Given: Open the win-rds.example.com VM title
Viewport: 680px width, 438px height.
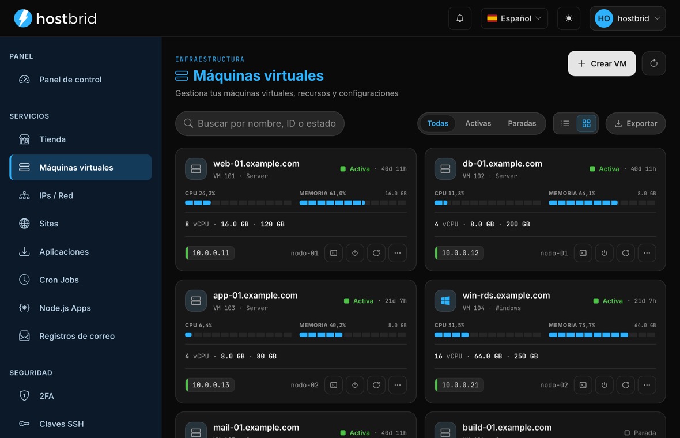Looking at the screenshot, I should tap(506, 295).
